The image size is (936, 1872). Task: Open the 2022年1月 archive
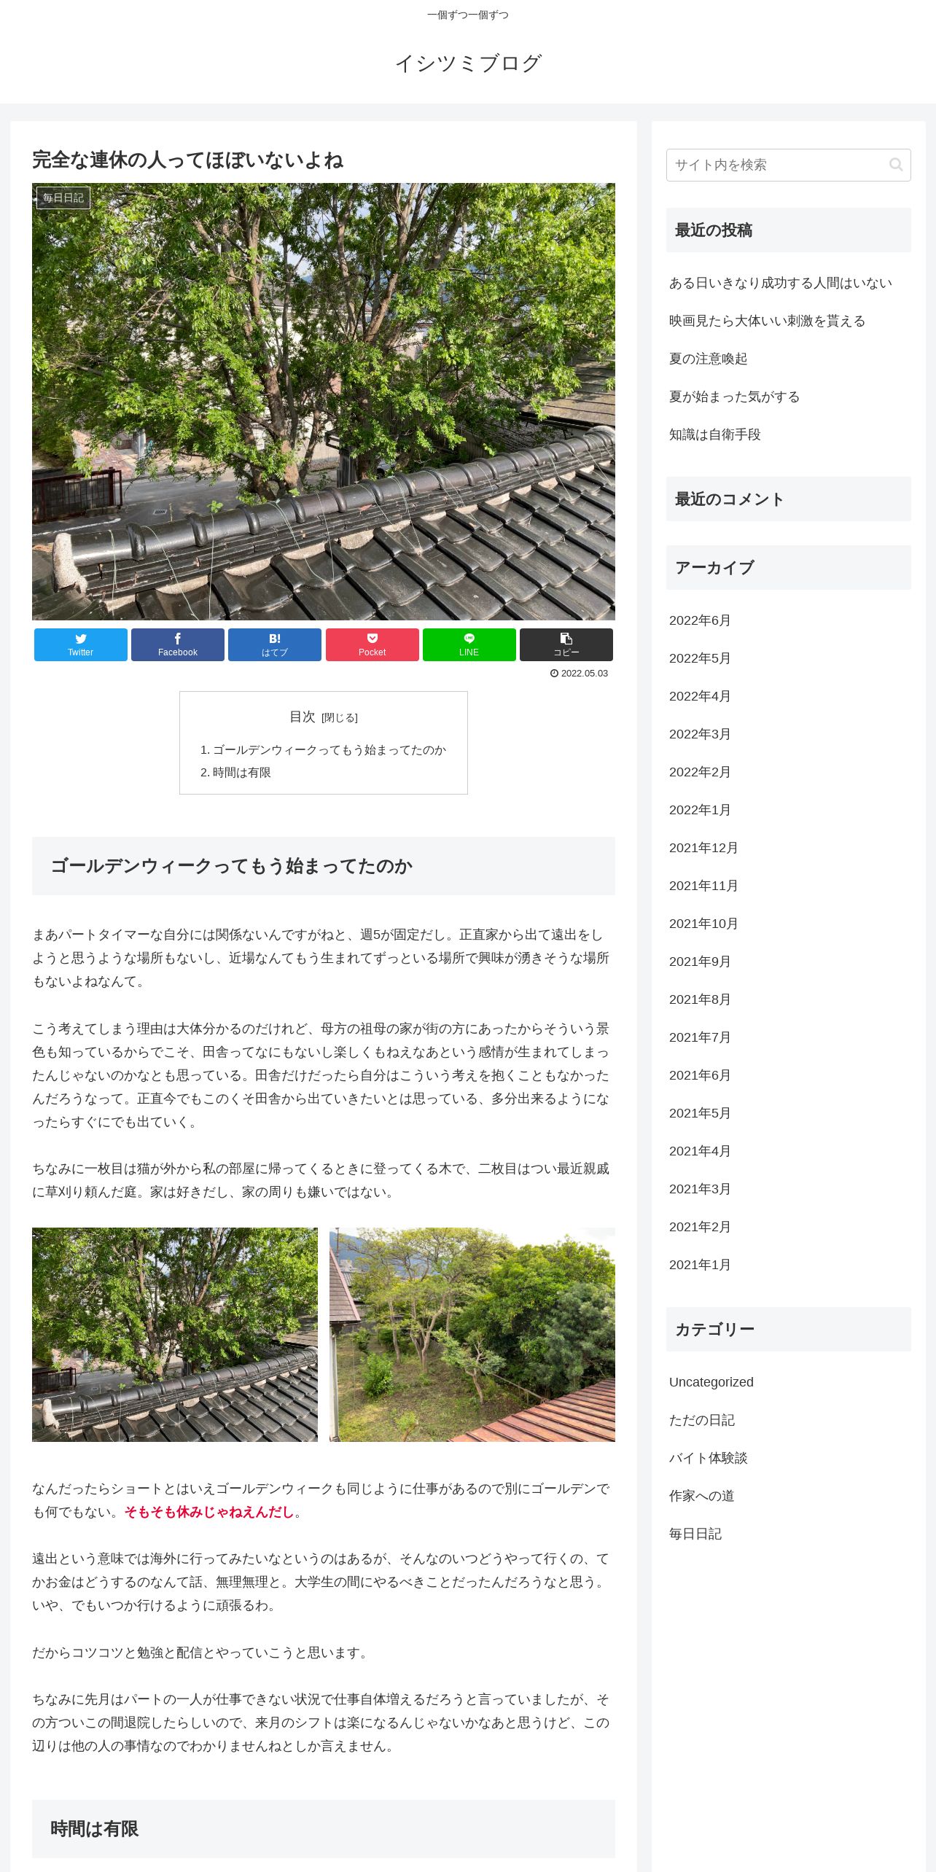point(700,810)
